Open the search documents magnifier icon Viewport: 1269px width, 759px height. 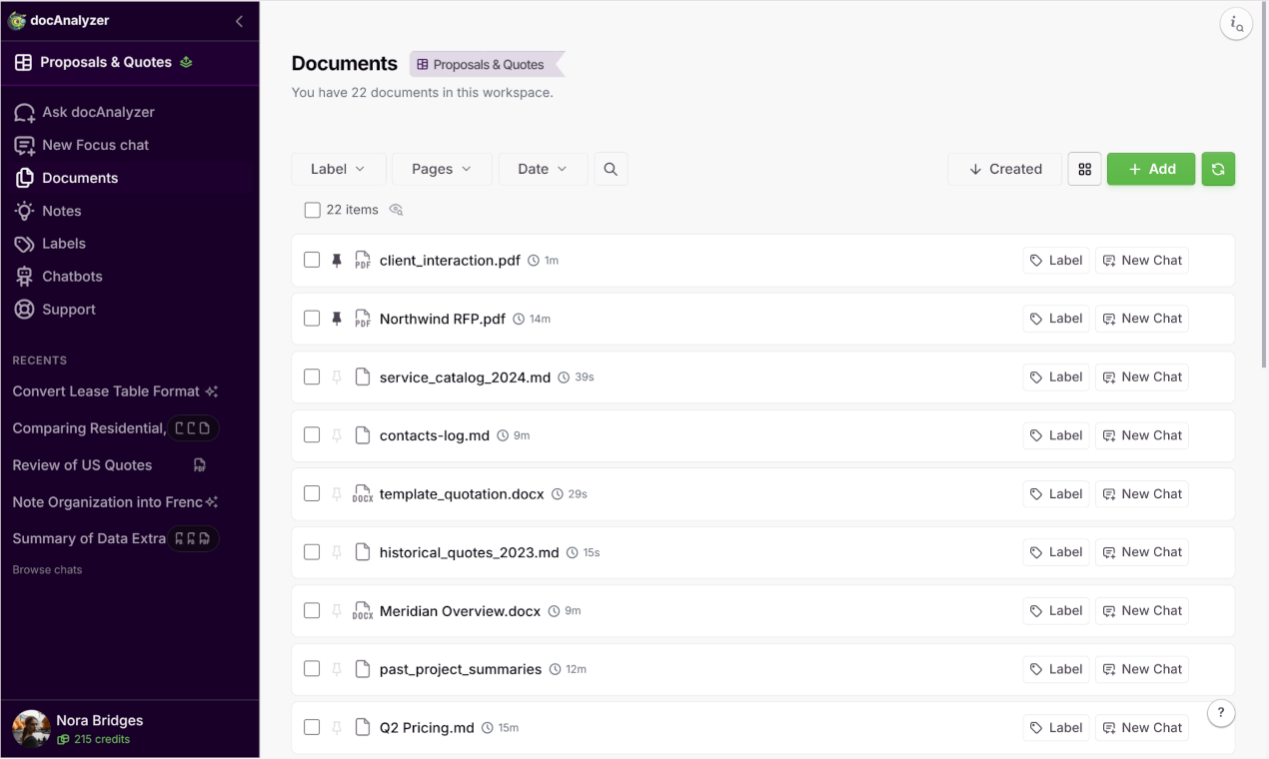pos(611,169)
